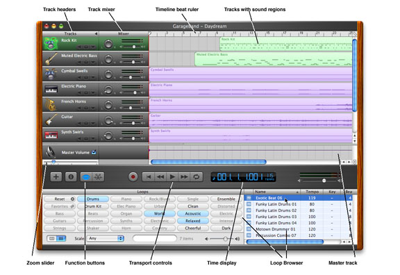Screen dimensions: 400x275
Task: Click the add new track plus button
Action: click(56, 177)
